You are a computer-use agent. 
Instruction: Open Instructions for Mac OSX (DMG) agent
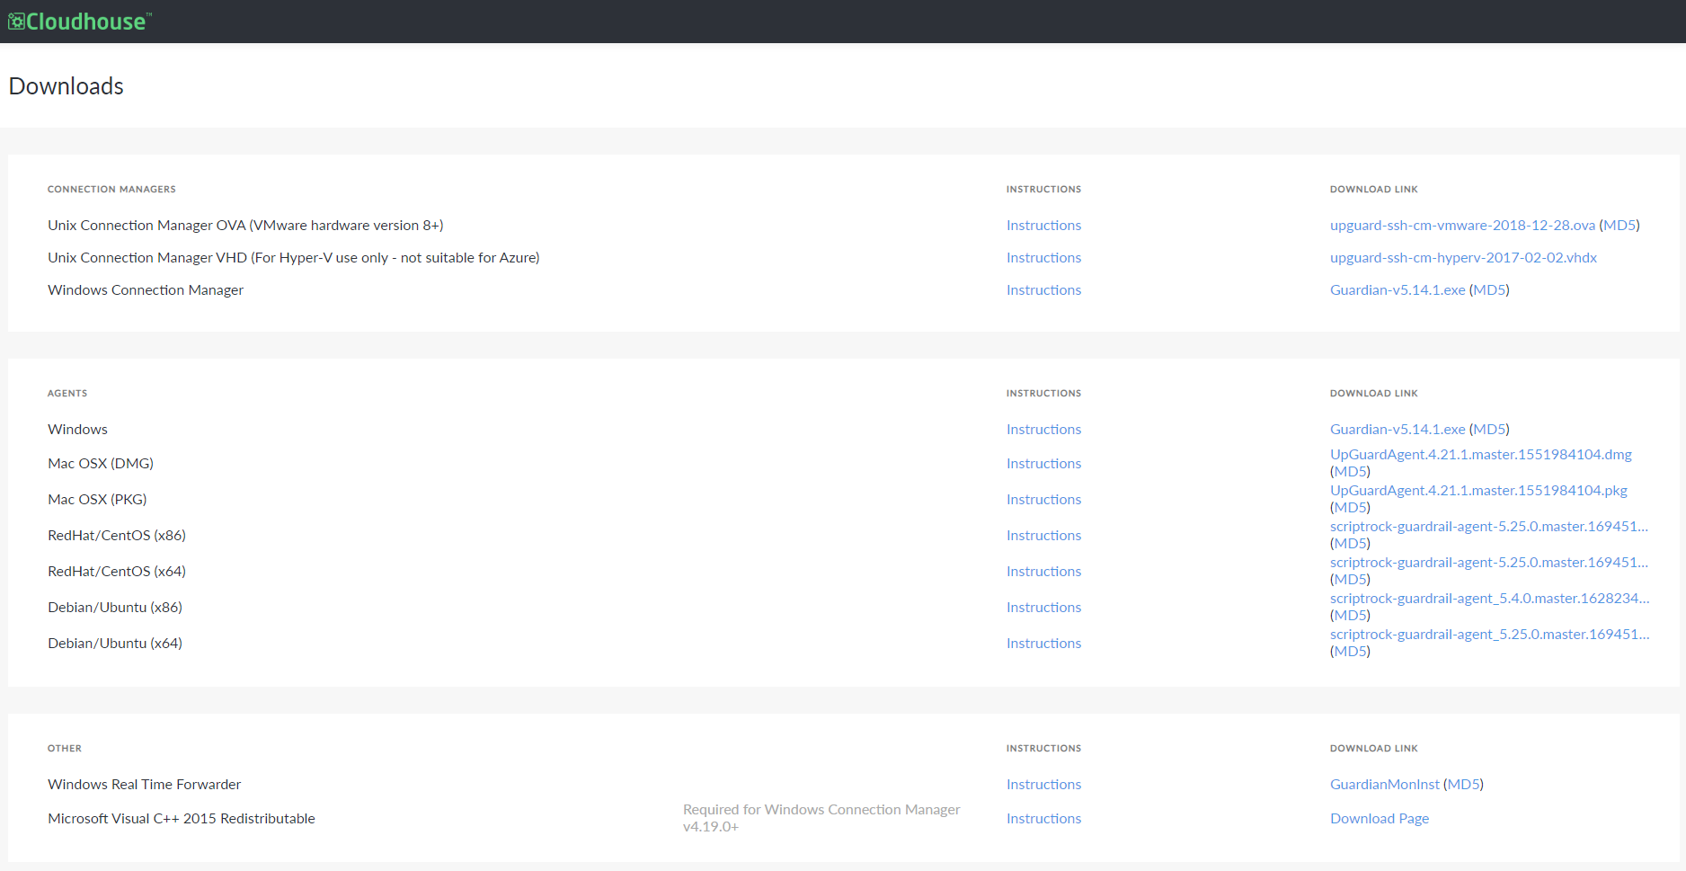point(1043,464)
